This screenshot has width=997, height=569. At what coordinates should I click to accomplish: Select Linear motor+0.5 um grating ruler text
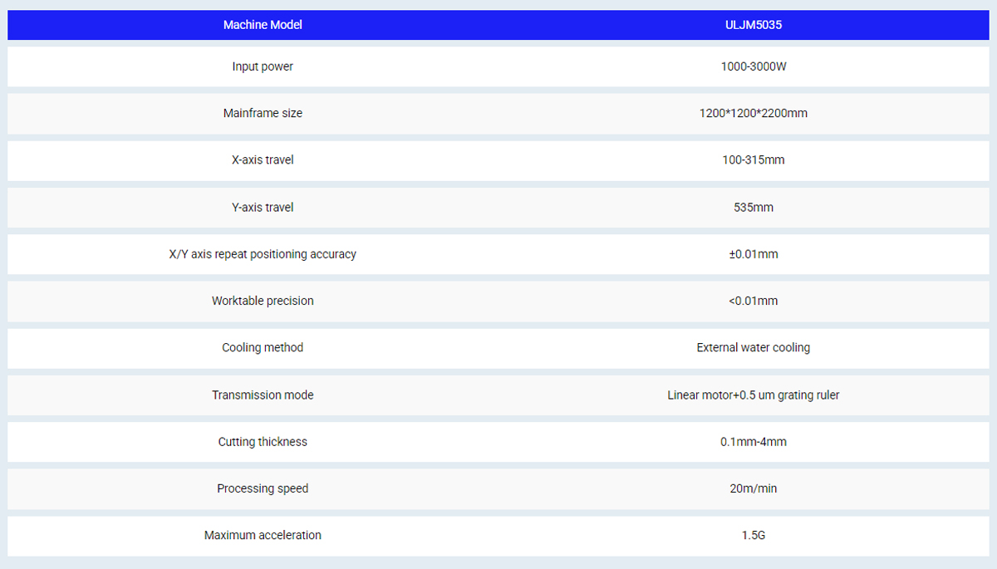pos(753,395)
